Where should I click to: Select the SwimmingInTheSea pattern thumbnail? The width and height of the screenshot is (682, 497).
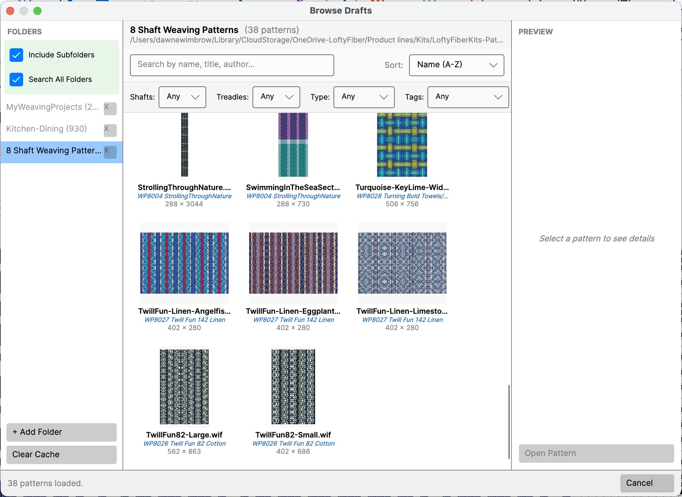[x=293, y=145]
